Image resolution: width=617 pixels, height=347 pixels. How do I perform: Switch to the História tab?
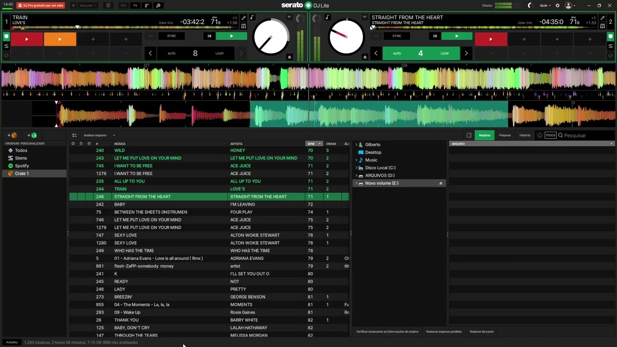(x=525, y=135)
